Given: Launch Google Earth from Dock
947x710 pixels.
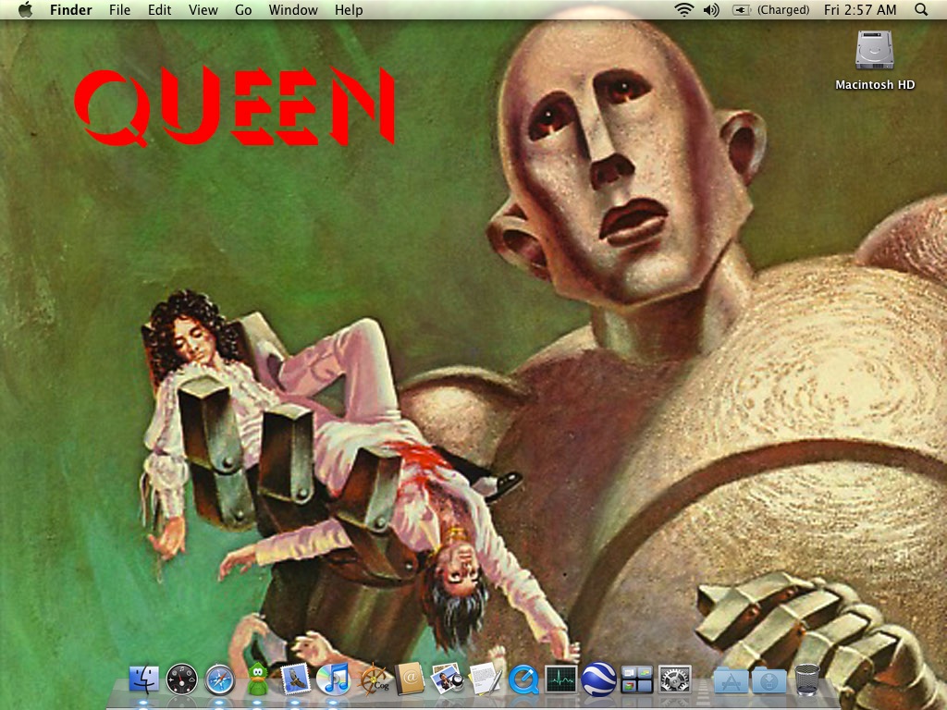Looking at the screenshot, I should click(599, 679).
